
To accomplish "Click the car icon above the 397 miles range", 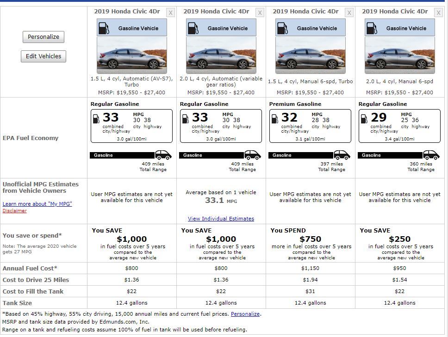I will coord(342,155).
